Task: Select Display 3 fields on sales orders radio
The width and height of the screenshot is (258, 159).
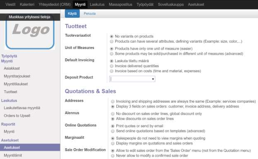Action: point(113,106)
